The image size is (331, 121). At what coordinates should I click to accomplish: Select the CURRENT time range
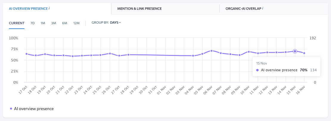click(x=16, y=23)
